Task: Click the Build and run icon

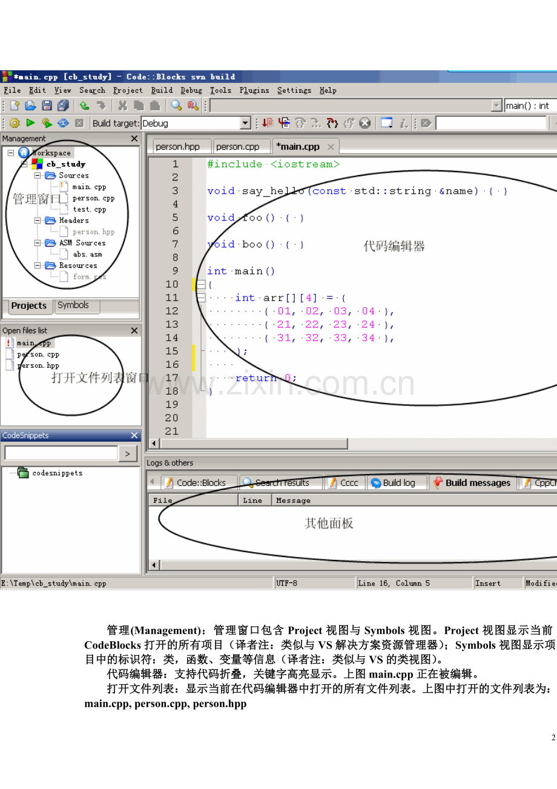Action: (47, 123)
